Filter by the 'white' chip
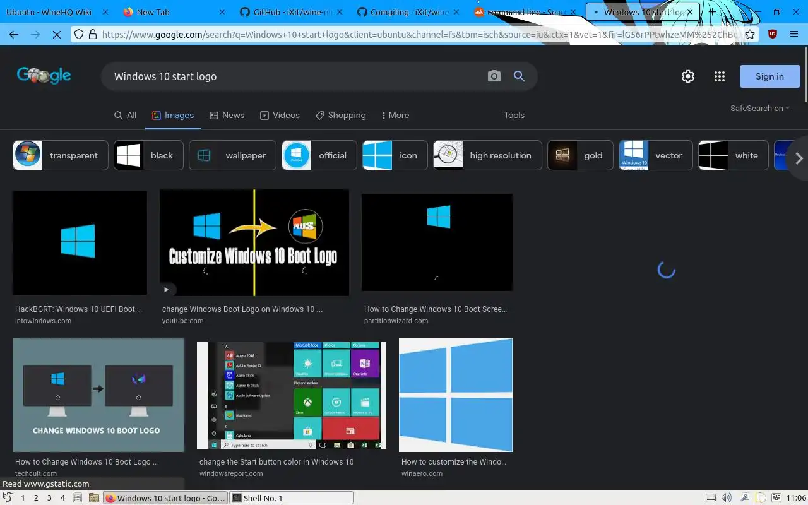 (x=733, y=155)
